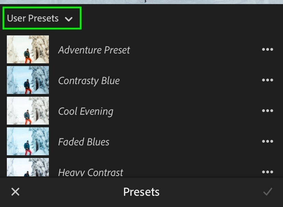Open three-dot menu for Contrasty Blue
The image size is (283, 207).
267,80
